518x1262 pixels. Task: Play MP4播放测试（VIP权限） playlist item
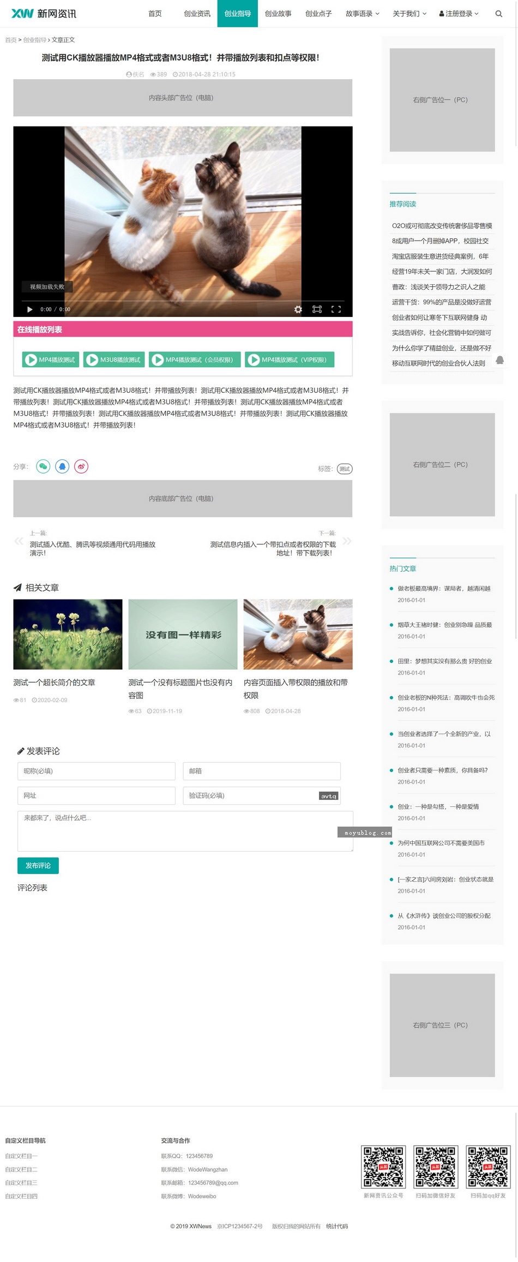point(290,360)
